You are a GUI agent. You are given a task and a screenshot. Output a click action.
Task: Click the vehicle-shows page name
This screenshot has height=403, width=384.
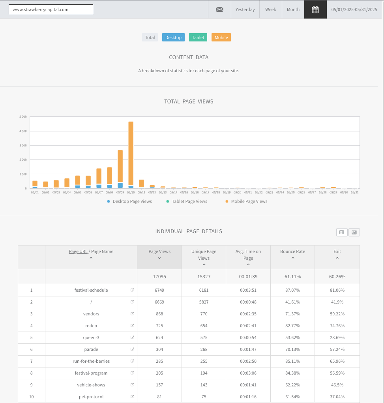pyautogui.click(x=91, y=384)
